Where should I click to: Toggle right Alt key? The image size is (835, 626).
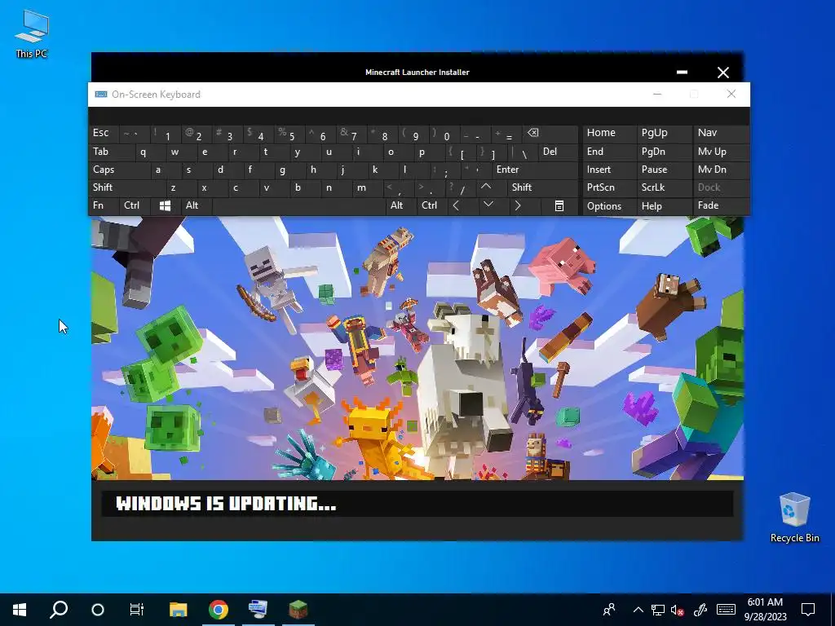[x=400, y=205]
